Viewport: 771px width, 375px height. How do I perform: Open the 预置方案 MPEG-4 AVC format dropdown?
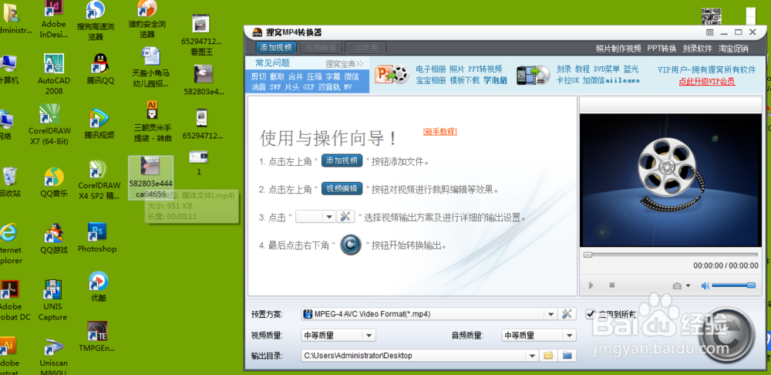tap(429, 313)
